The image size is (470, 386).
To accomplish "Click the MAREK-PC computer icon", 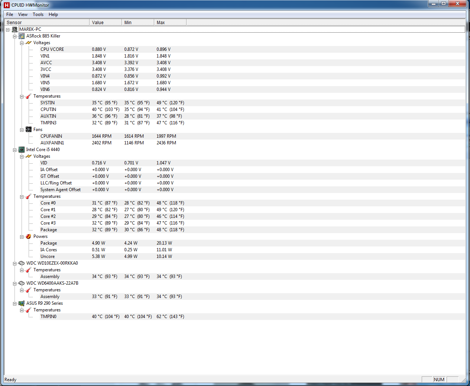I will (14, 29).
